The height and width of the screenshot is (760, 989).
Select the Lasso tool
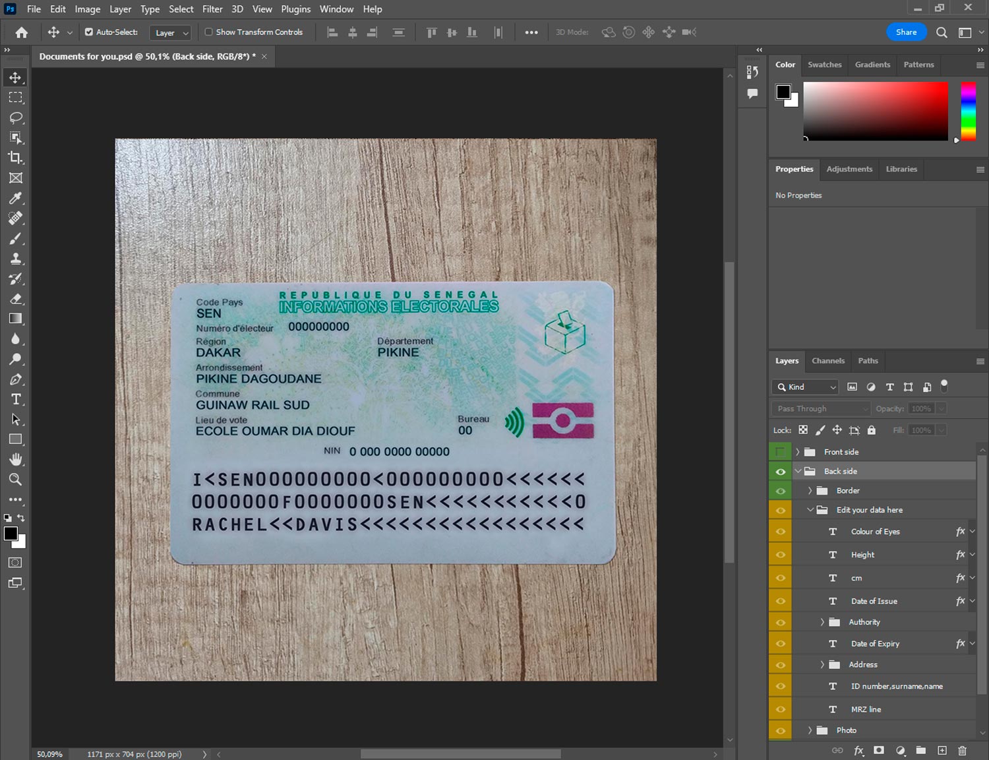click(15, 117)
